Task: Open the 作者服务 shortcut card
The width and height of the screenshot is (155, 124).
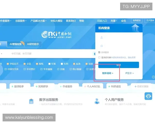Action: tap(68, 87)
